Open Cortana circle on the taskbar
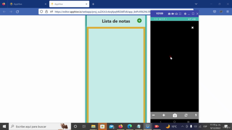The width and height of the screenshot is (232, 130). [75, 126]
